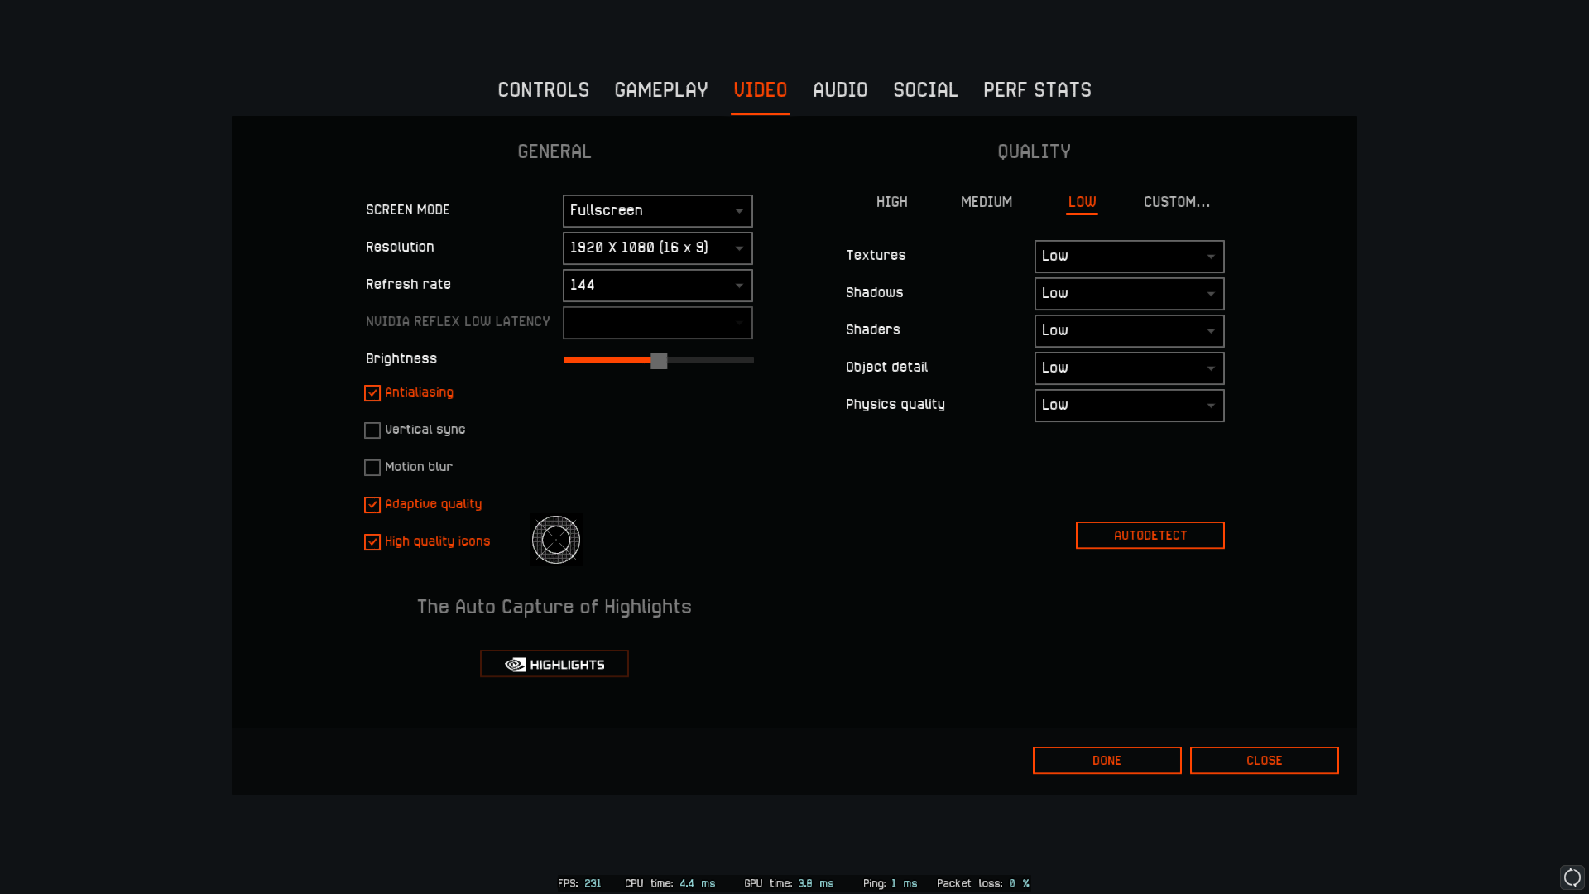
Task: Expand the Resolution dropdown
Action: [657, 248]
